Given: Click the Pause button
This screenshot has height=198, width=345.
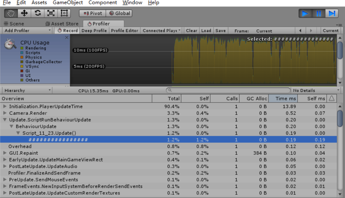Looking at the screenshot, I should click(318, 13).
